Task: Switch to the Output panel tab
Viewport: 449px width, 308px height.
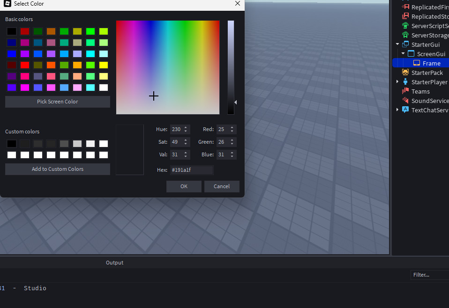Action: pyautogui.click(x=114, y=263)
